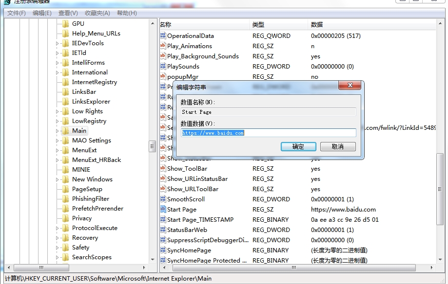Click the LinksBar folder icon
Screen dimensions: 448x284
click(x=65, y=92)
